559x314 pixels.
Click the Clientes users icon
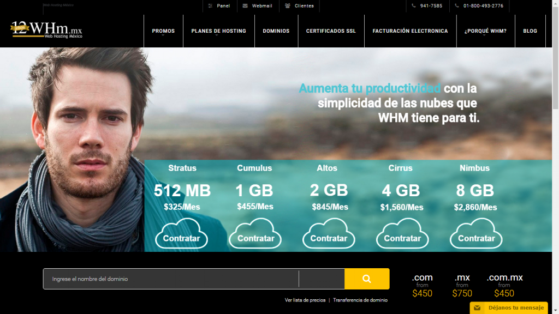[288, 6]
